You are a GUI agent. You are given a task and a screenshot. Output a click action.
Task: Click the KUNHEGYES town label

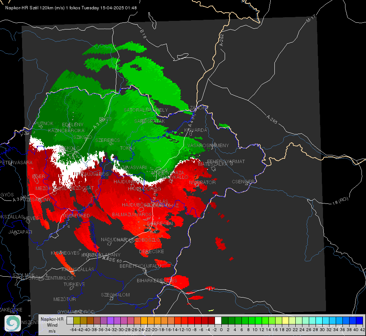coord(65,253)
